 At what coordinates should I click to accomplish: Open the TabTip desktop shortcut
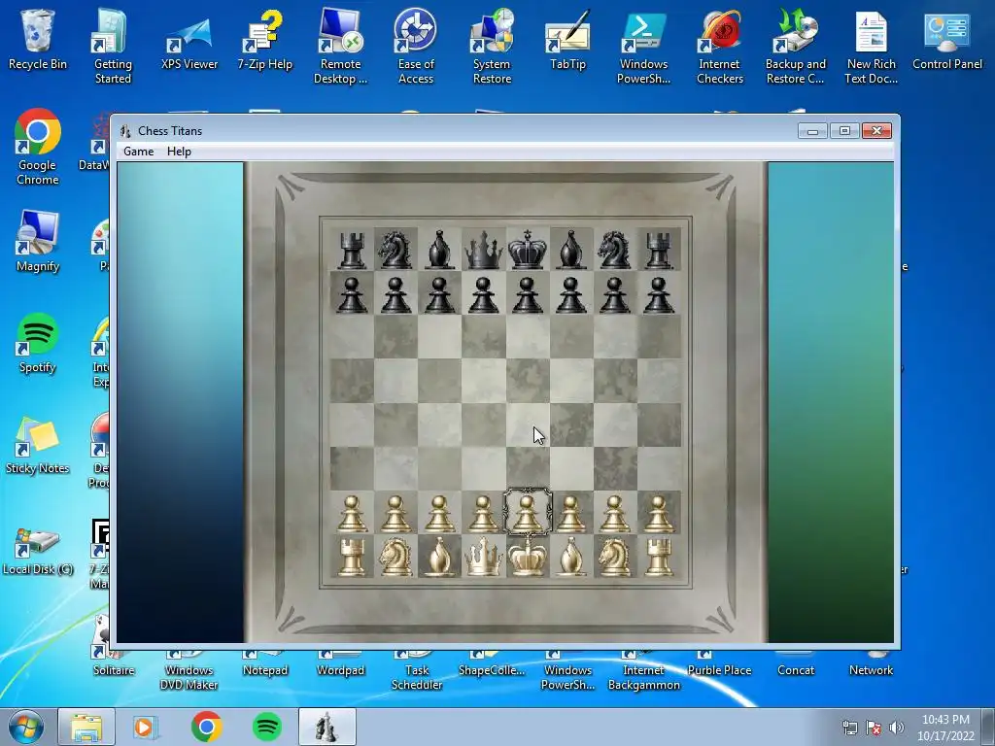coord(567,39)
